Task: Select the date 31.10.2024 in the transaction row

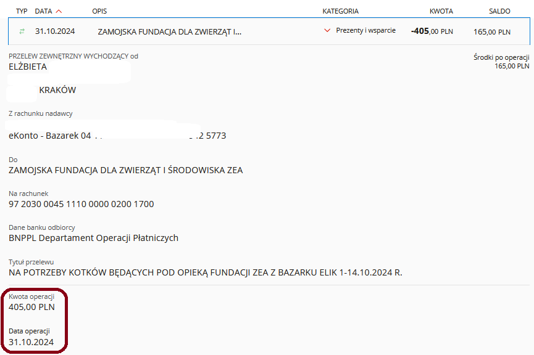Action: [x=55, y=31]
